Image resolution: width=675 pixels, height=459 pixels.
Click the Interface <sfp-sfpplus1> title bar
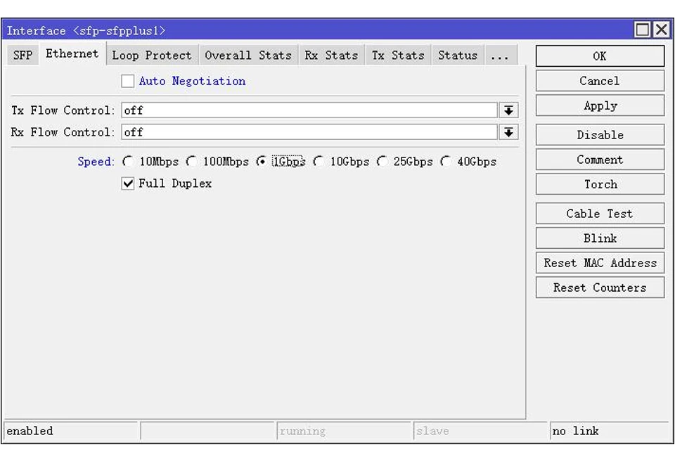[x=319, y=30]
